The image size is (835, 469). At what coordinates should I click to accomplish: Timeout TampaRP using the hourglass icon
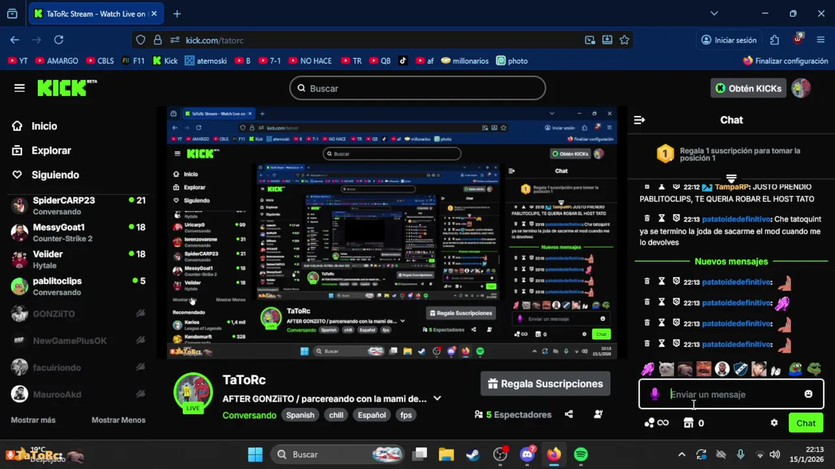click(x=661, y=187)
